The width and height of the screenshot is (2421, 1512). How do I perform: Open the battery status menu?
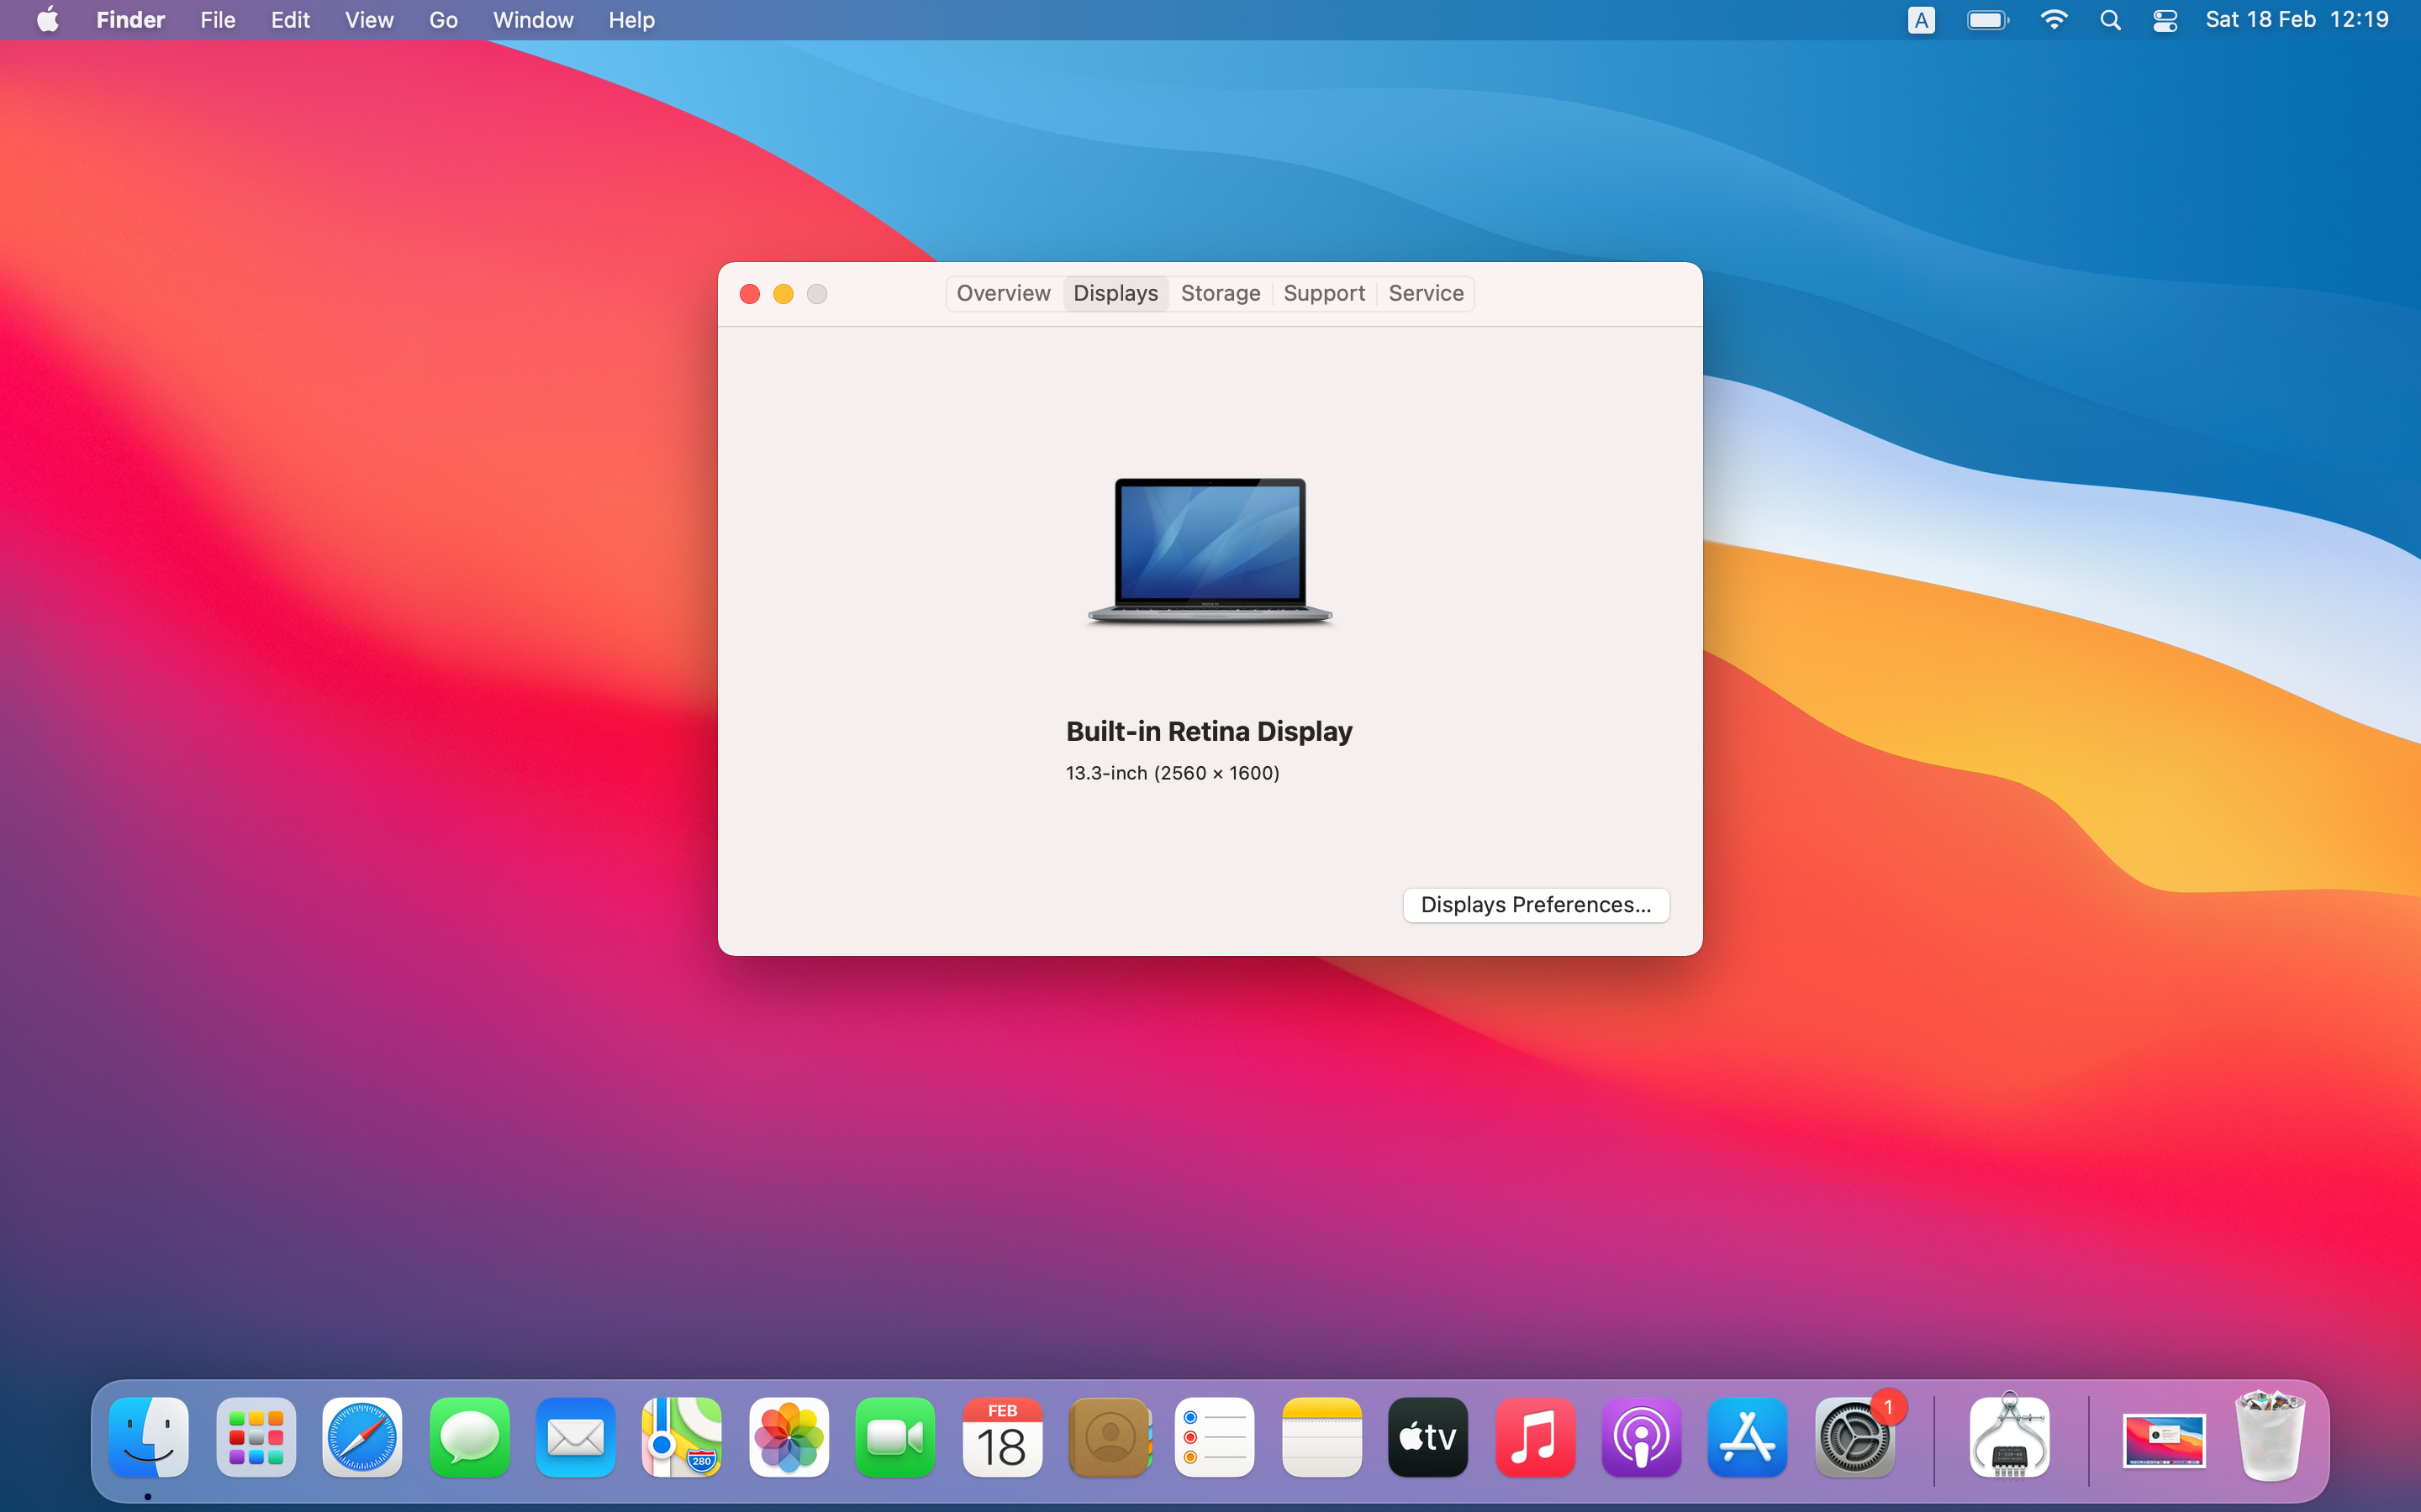1987,20
